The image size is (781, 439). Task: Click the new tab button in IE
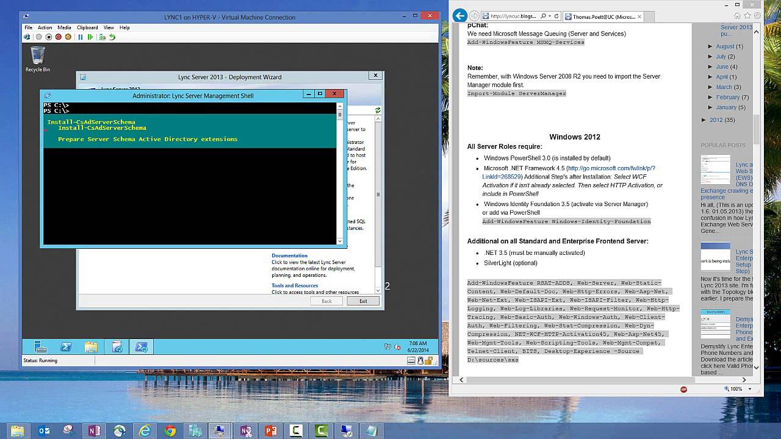coord(650,16)
